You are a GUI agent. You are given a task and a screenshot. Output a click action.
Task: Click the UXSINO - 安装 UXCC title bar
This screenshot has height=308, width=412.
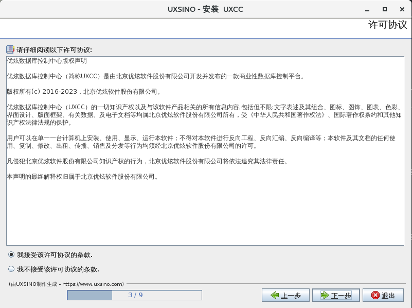[x=206, y=9]
